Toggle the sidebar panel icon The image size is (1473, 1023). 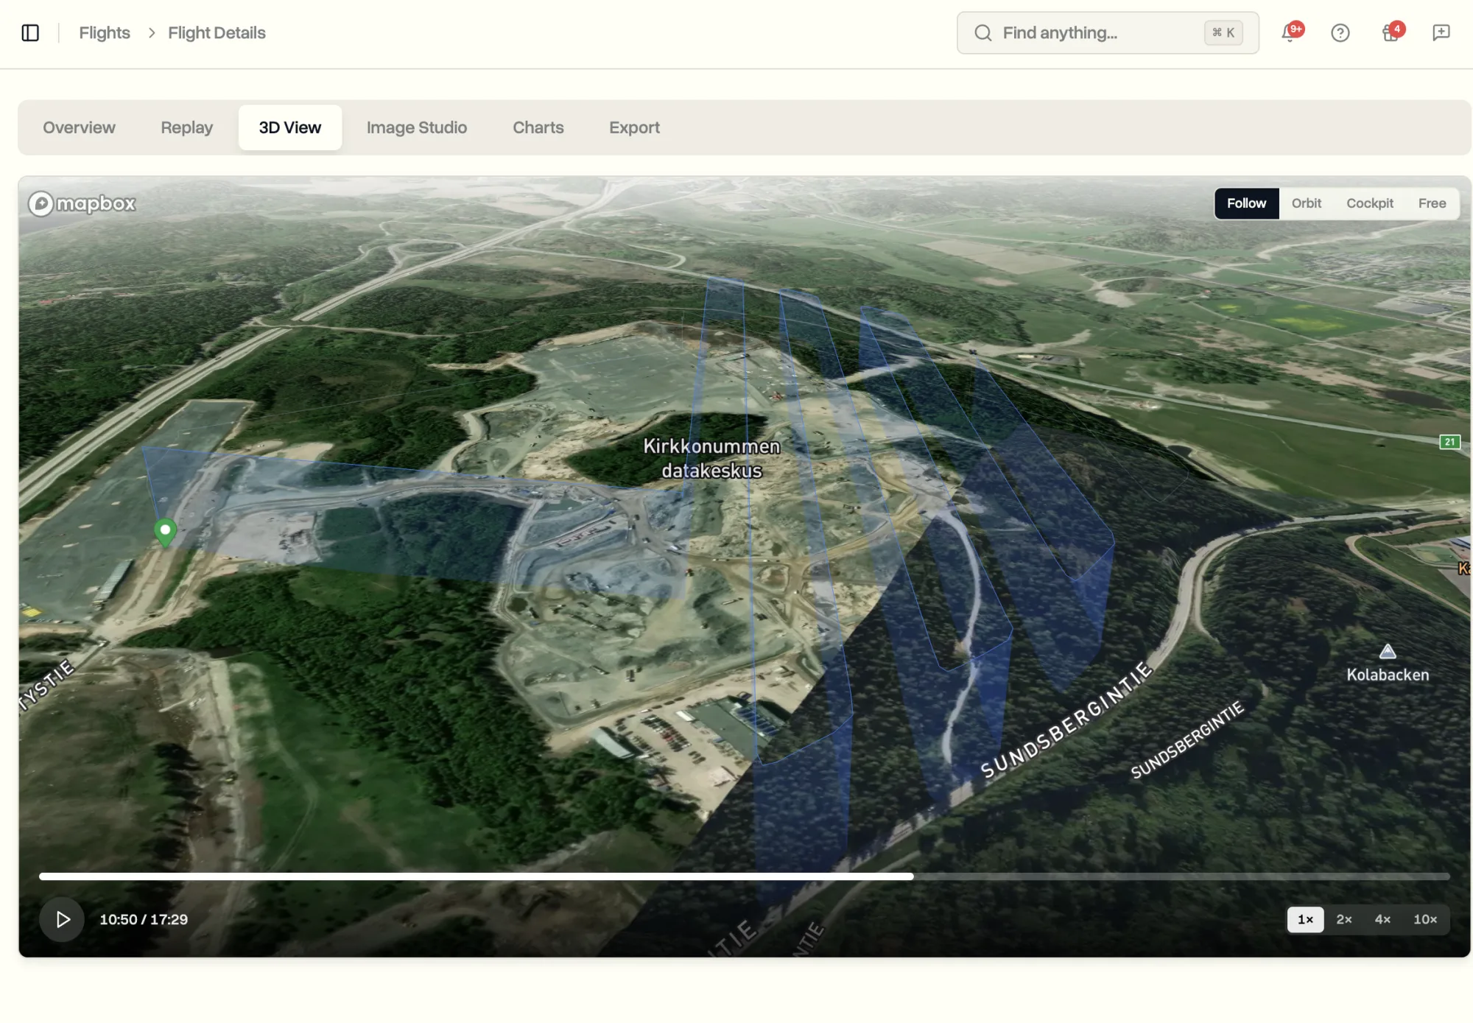[x=30, y=32]
